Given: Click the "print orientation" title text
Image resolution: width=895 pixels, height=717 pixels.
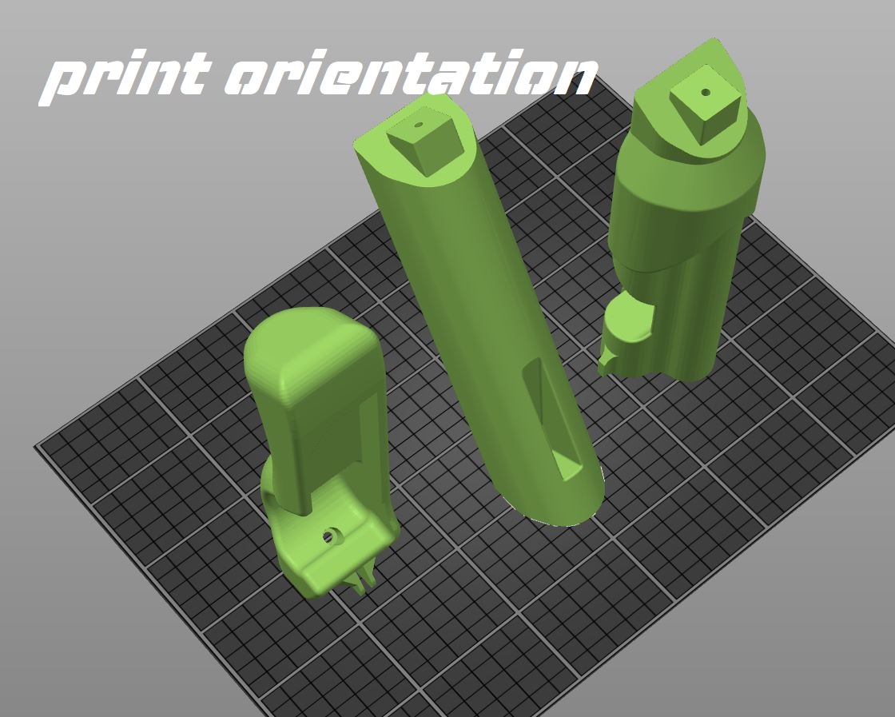Looking at the screenshot, I should (318, 78).
